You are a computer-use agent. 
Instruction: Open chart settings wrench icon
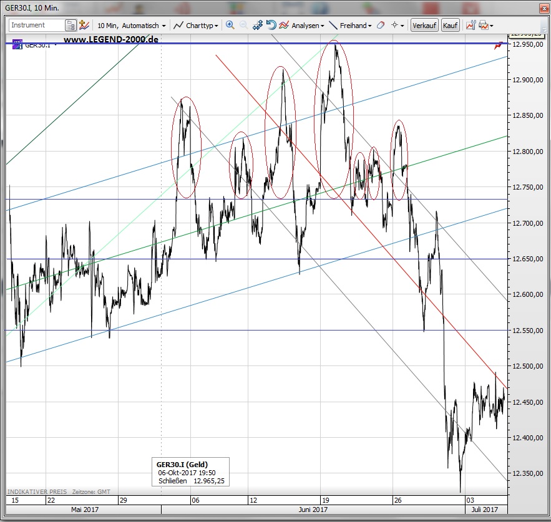(470, 26)
